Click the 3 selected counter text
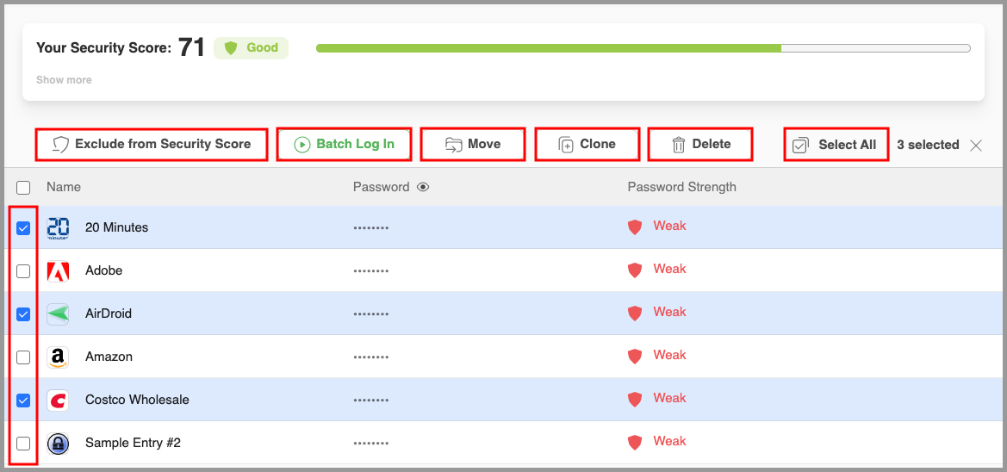 click(x=928, y=146)
